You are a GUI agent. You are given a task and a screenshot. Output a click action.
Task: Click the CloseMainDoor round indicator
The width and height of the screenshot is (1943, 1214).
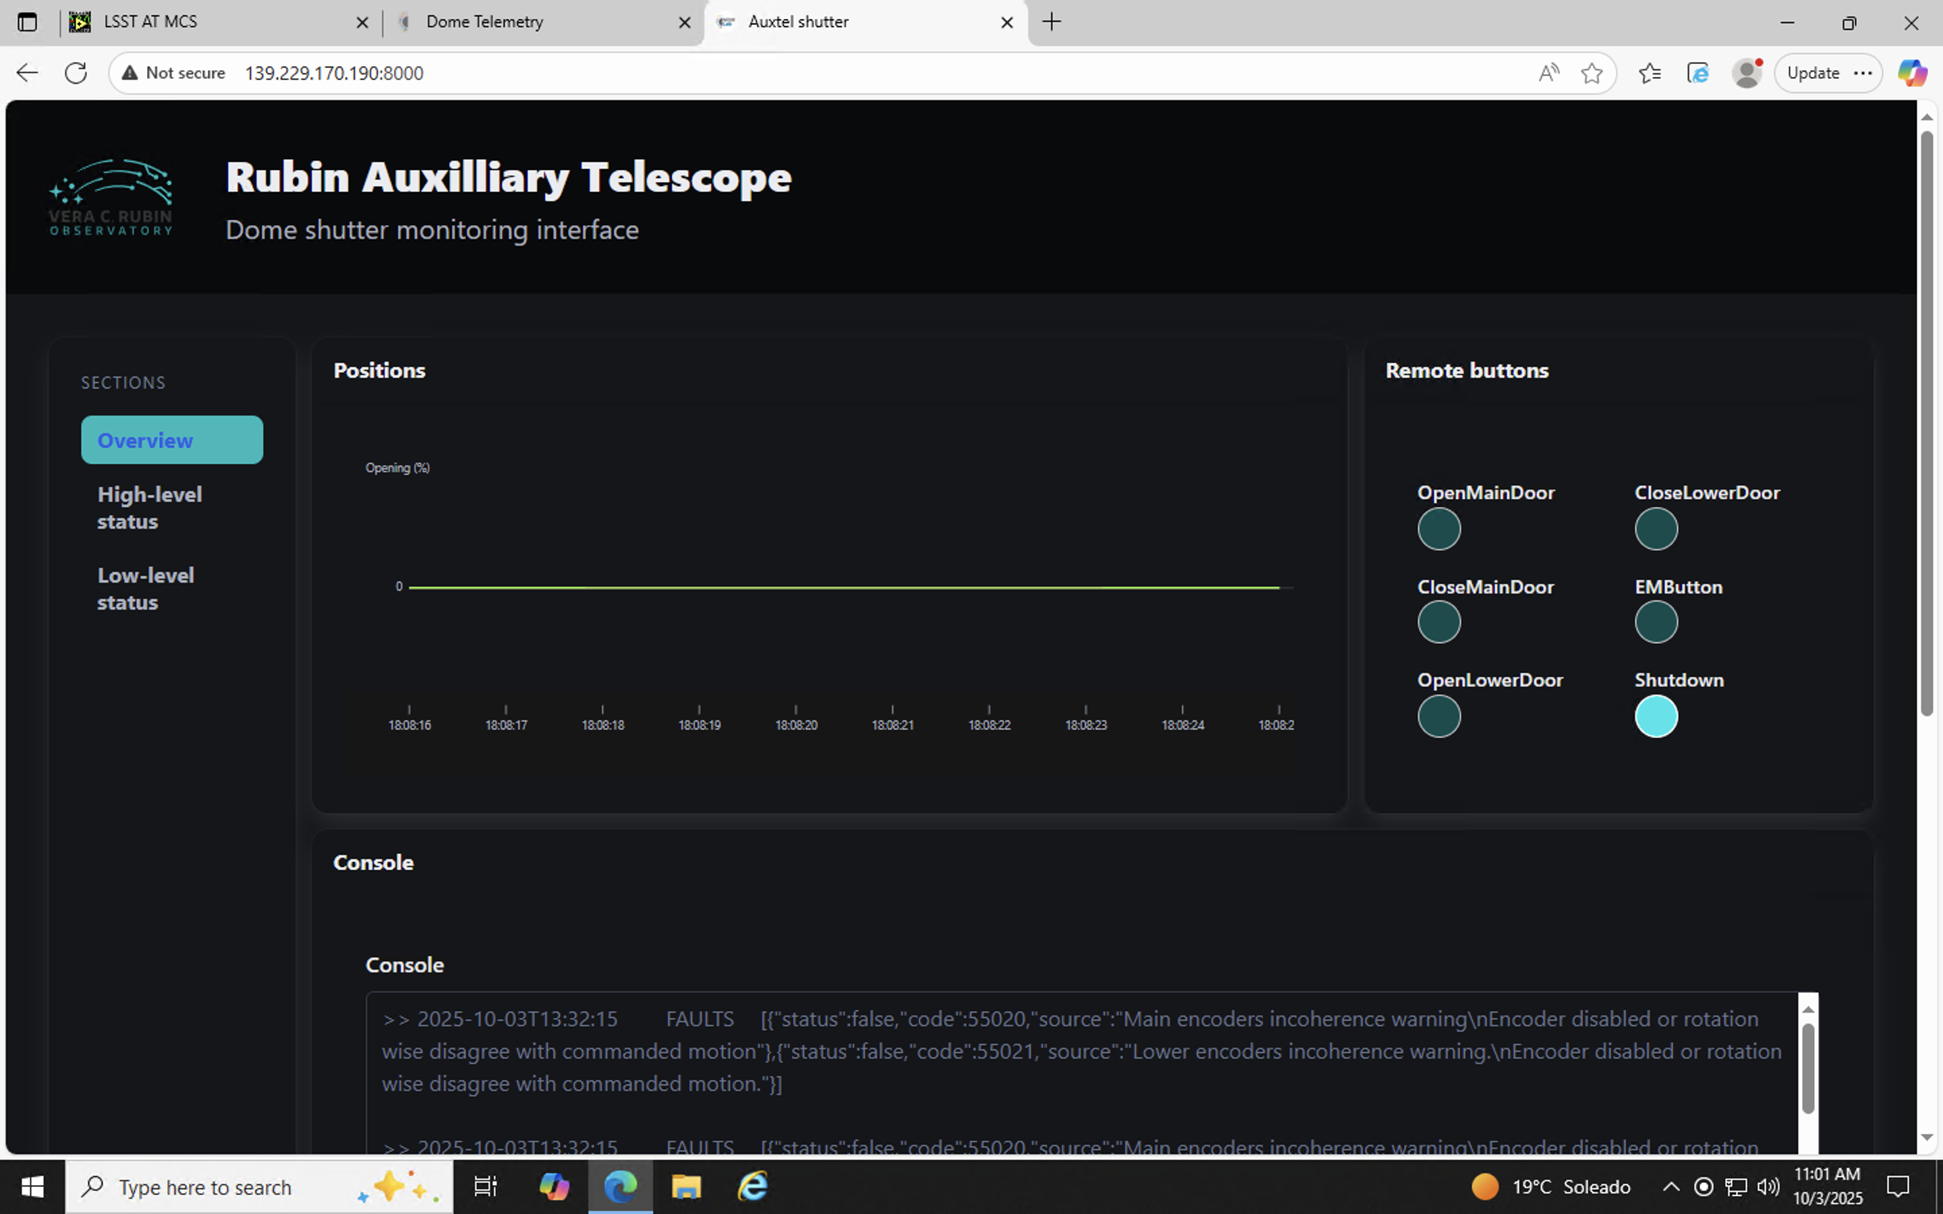[x=1438, y=623]
